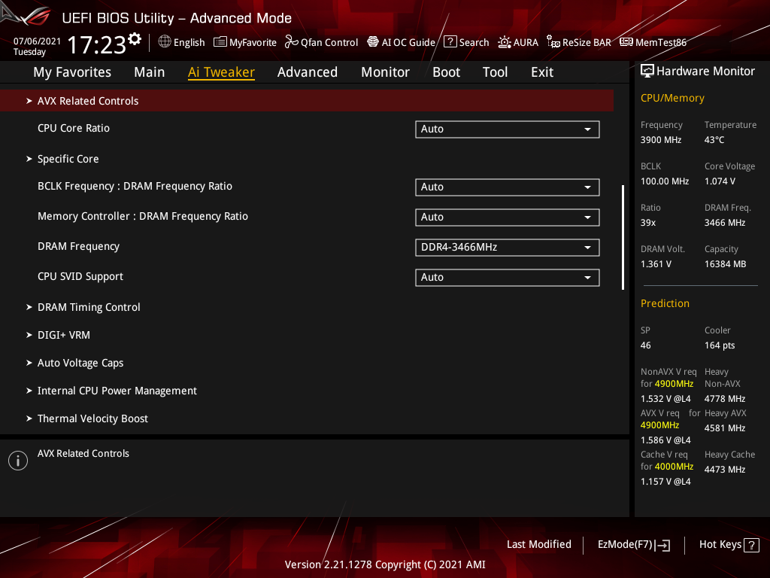Click the info icon in help panel
Screen dimensions: 770x578
18,461
